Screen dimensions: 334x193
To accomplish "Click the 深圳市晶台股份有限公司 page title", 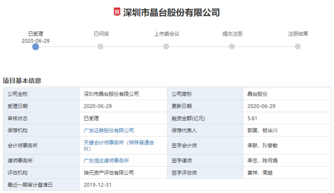I will click(172, 12).
